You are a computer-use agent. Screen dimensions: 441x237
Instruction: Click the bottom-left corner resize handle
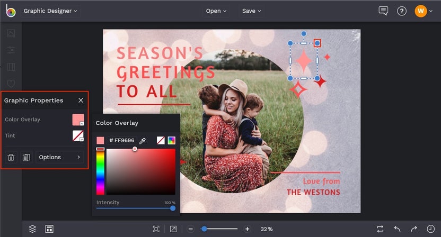coord(290,78)
